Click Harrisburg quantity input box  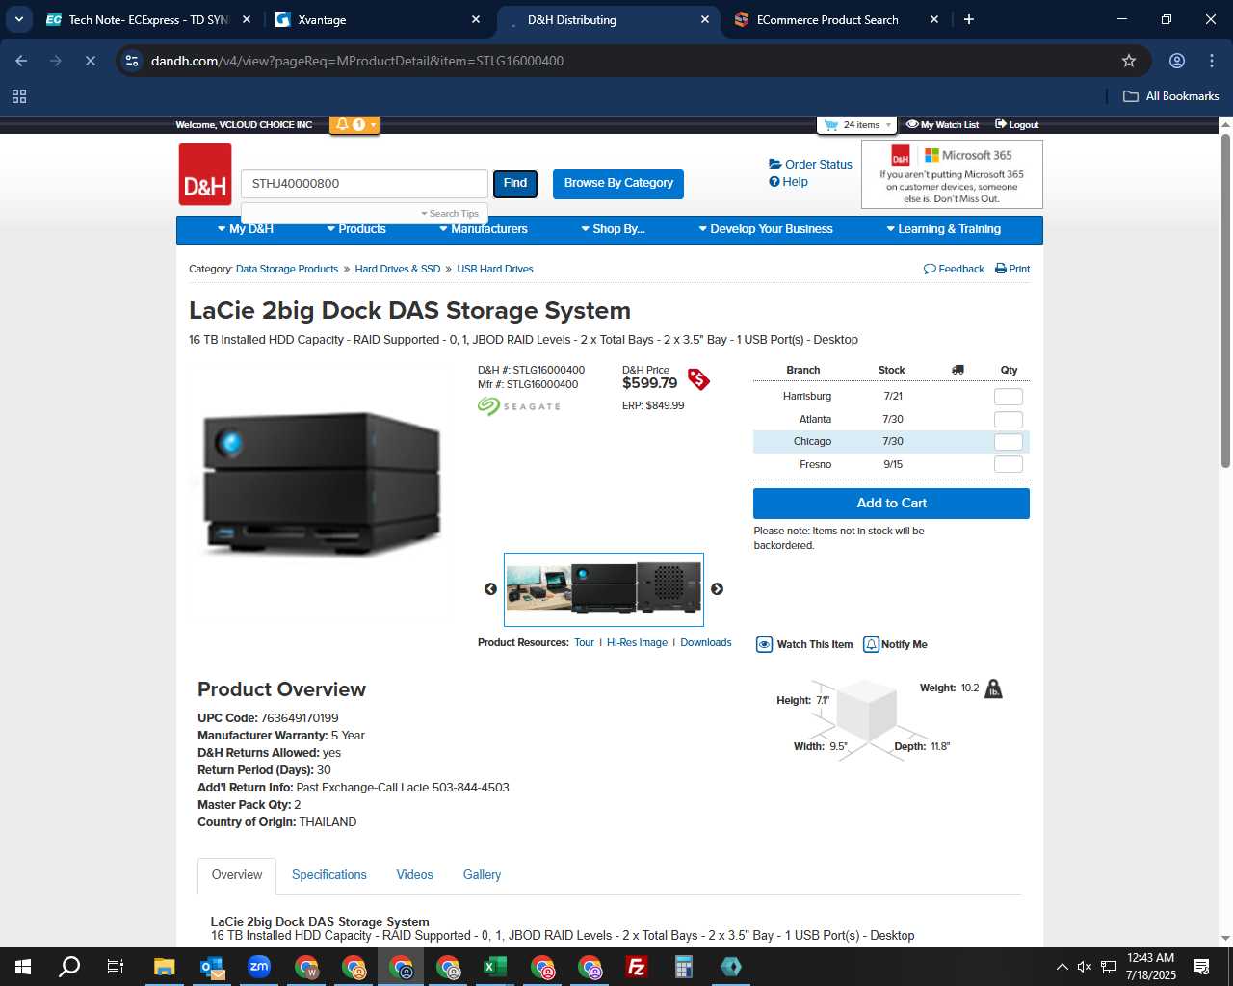pyautogui.click(x=1008, y=397)
